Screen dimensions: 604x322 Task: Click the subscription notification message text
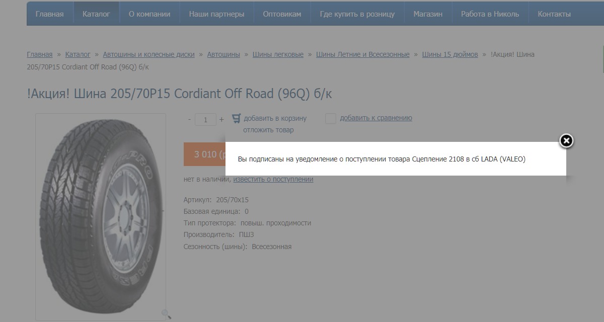pos(382,159)
